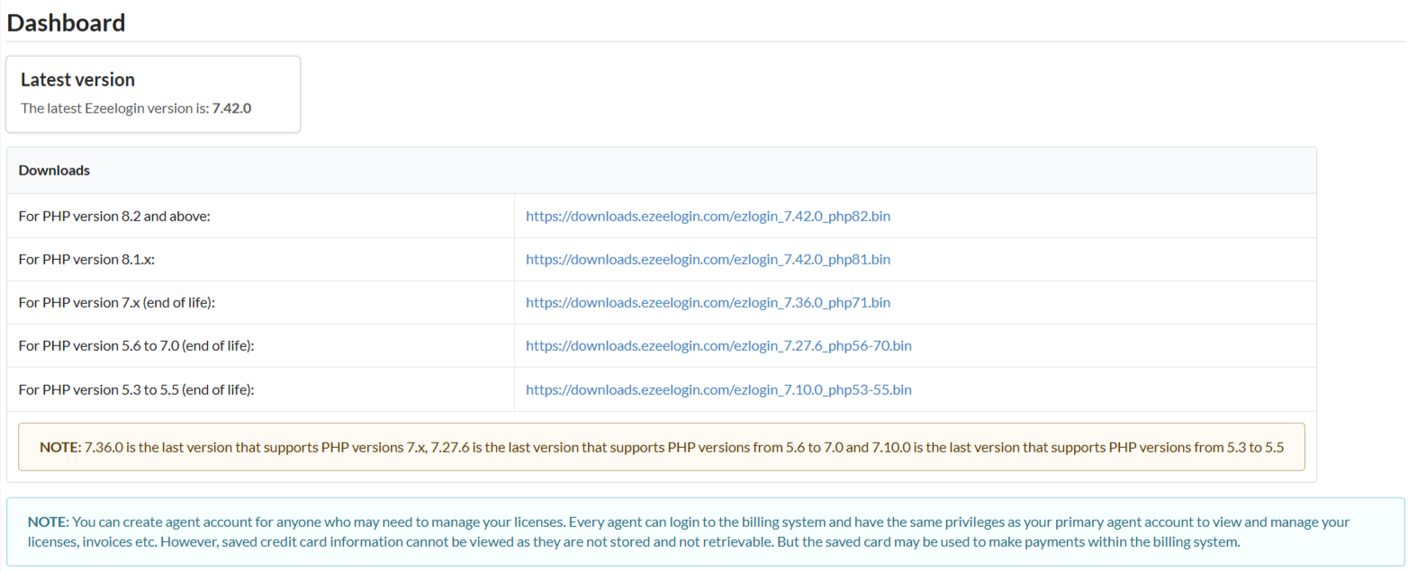The width and height of the screenshot is (1408, 572).
Task: Select the latest Ezeelogin version 7.42.0 text
Action: coord(231,108)
